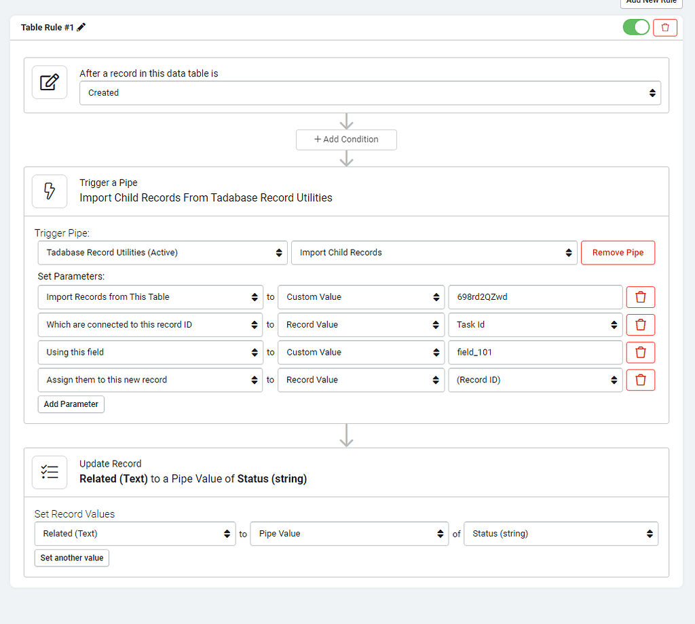This screenshot has height=624, width=695.
Task: Open the Tadabase Record Utilities pipe selector
Action: coord(162,252)
